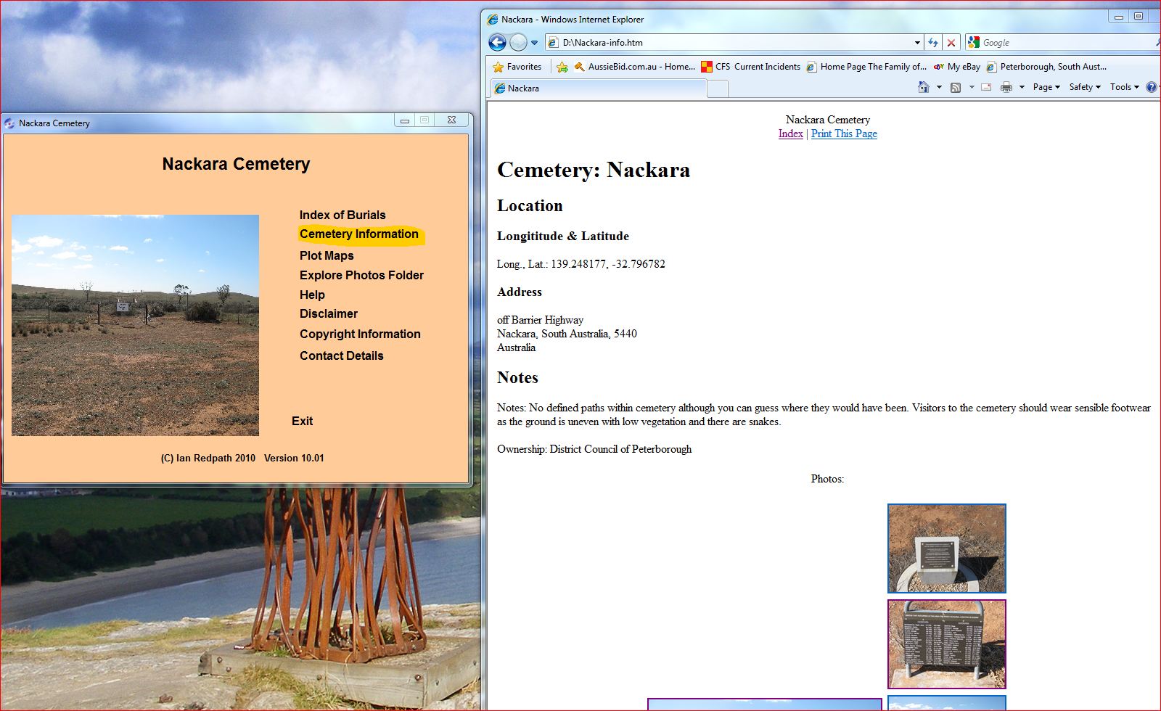The image size is (1161, 711).
Task: Open the Page menu
Action: [x=1046, y=87]
